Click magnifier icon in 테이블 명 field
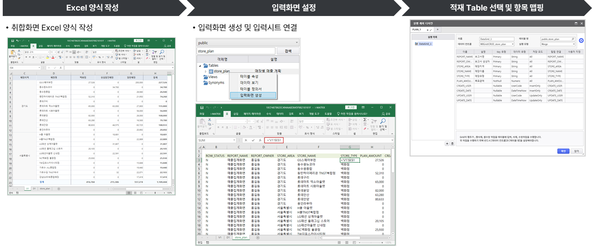 [573, 39]
